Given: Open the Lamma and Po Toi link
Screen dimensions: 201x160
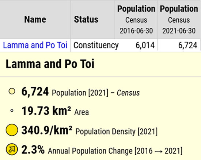Looking at the screenshot, I should pos(35,45).
